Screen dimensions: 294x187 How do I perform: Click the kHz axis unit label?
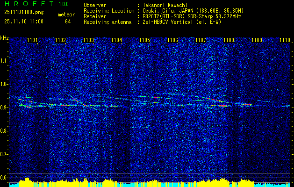(4, 38)
